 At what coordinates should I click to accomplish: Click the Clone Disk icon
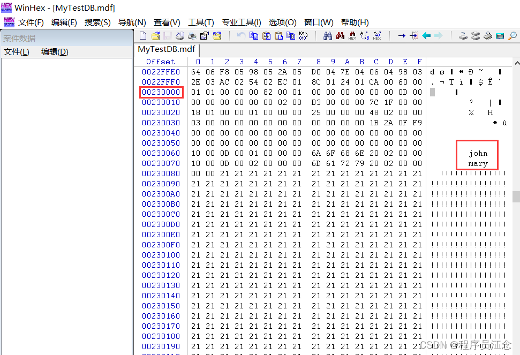coord(475,36)
